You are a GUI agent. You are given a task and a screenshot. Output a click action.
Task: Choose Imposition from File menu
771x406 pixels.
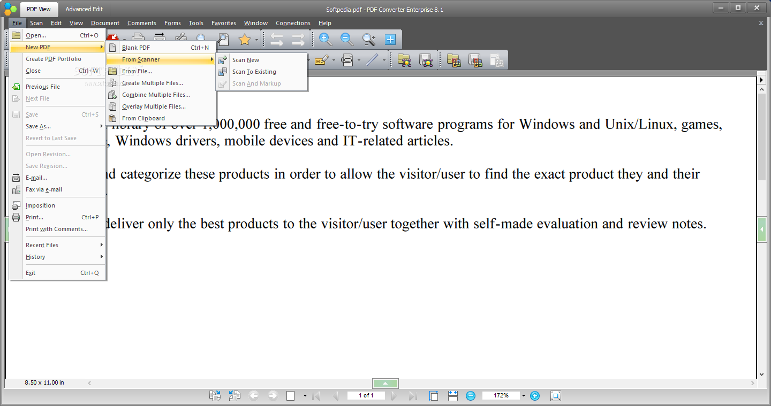pos(58,205)
